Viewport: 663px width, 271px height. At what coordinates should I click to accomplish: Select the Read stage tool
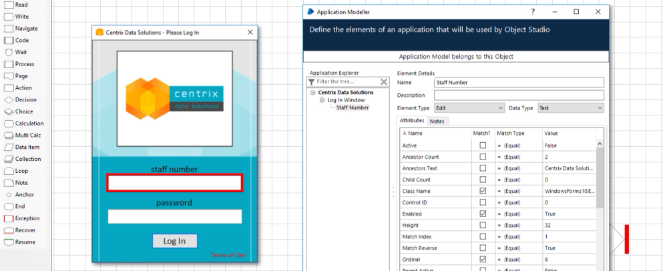point(15,5)
